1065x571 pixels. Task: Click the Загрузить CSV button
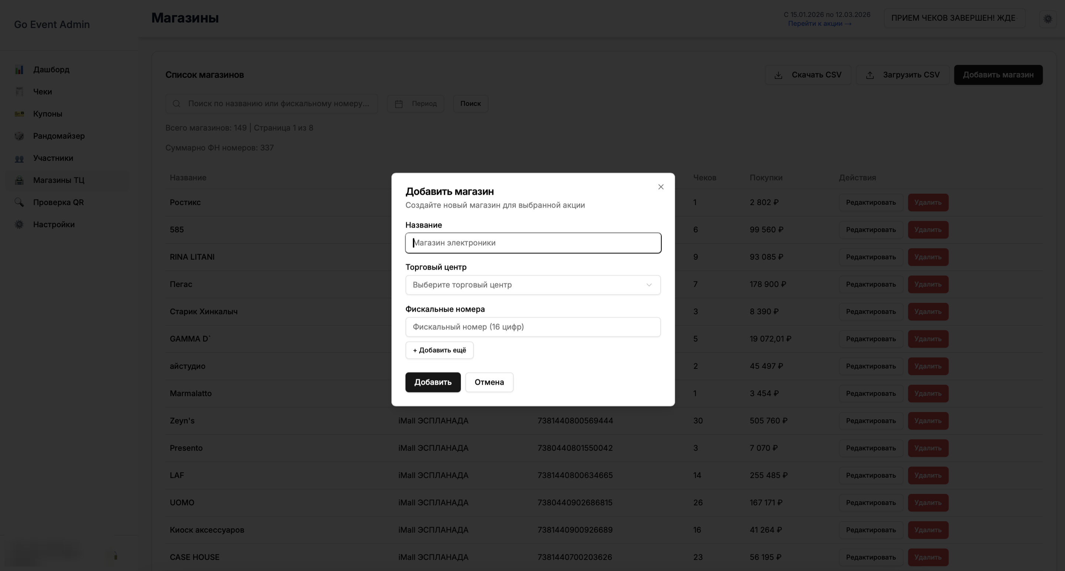point(903,75)
